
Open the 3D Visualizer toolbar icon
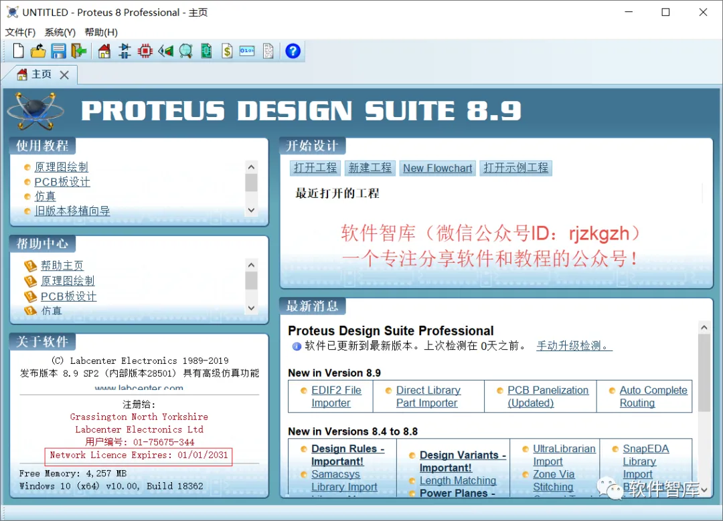[165, 51]
